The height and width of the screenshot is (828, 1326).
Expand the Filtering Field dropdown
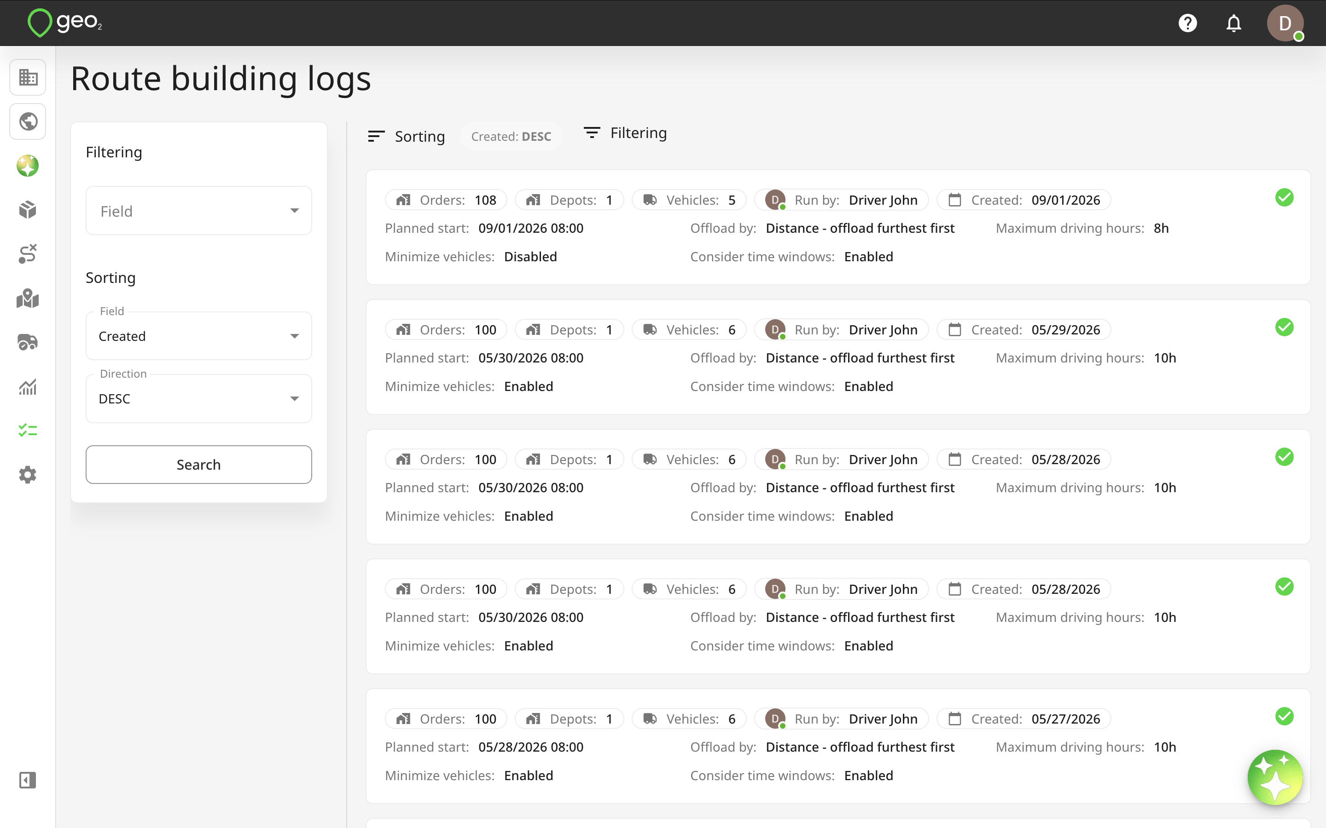click(x=199, y=211)
